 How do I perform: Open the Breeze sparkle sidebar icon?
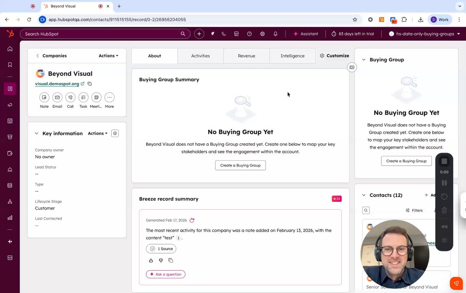point(10,241)
